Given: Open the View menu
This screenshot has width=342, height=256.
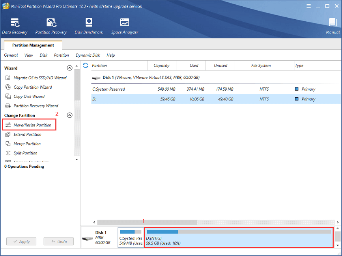Looking at the screenshot, I should click(x=28, y=55).
